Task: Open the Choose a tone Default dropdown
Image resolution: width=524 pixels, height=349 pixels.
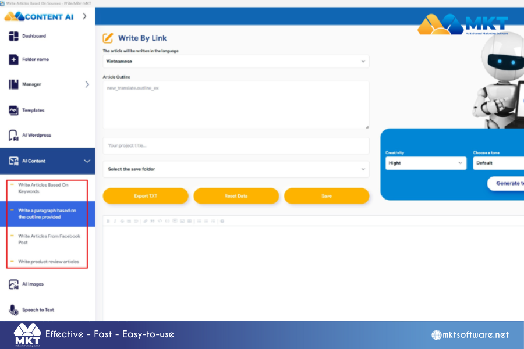Action: click(498, 163)
